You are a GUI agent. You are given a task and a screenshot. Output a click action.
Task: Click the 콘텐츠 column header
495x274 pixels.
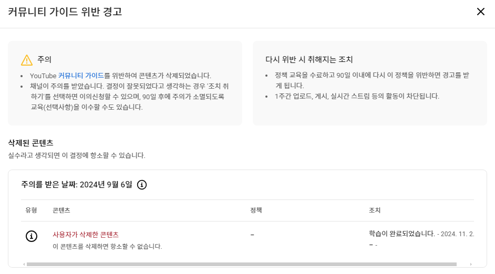[x=61, y=210]
